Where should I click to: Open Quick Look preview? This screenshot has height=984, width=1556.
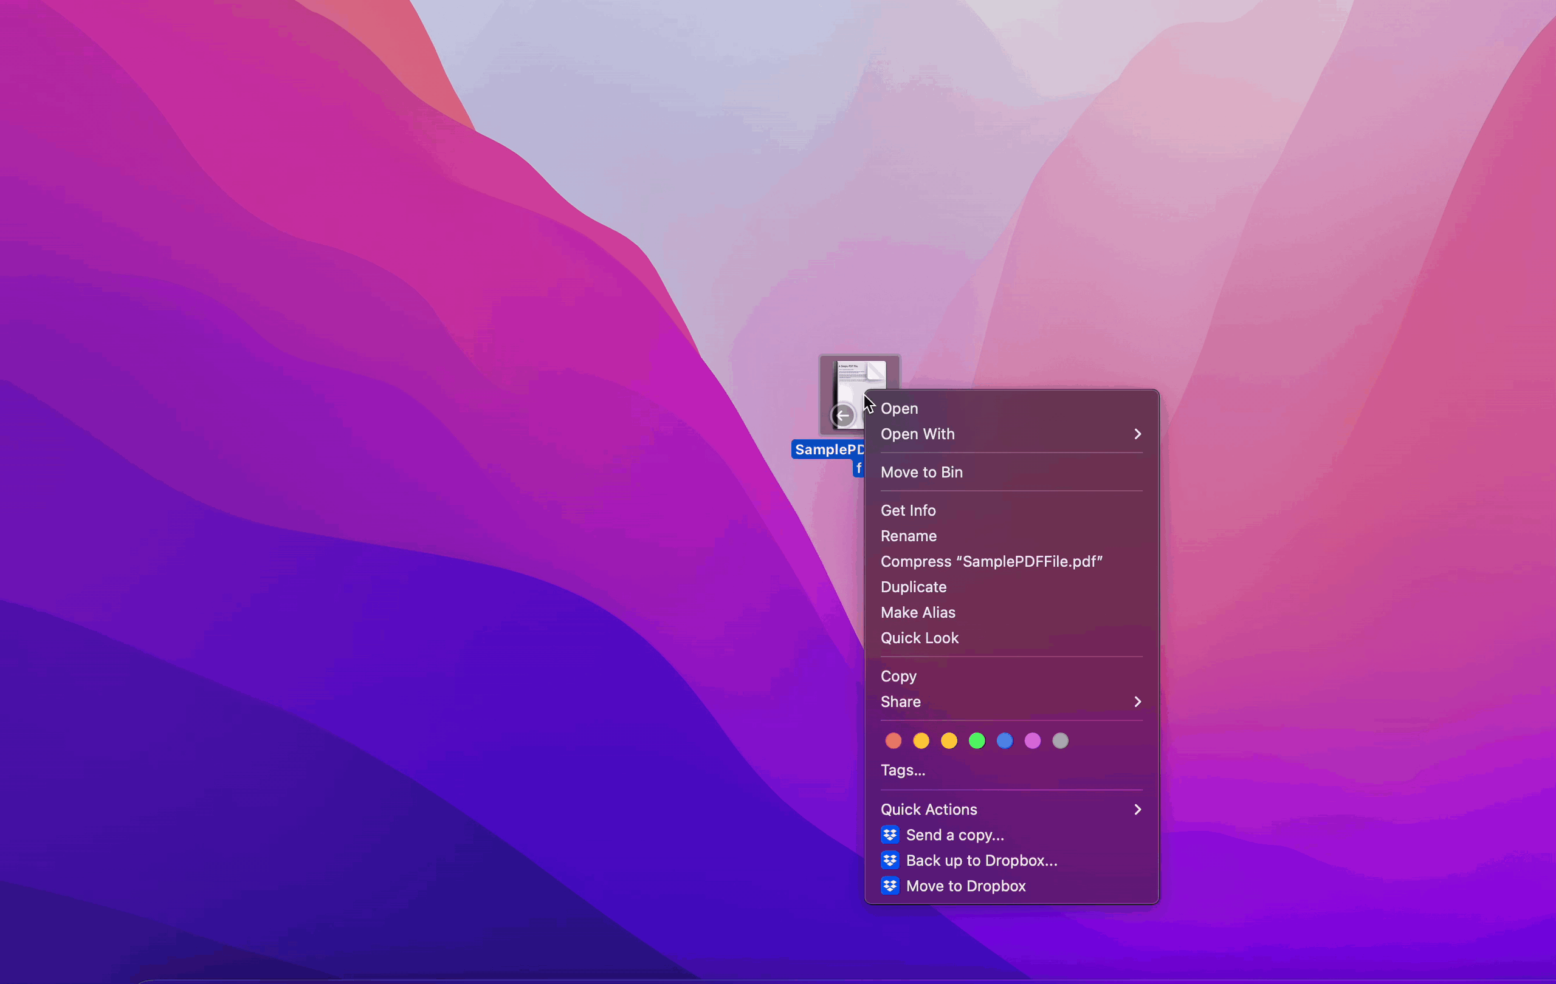(x=920, y=638)
